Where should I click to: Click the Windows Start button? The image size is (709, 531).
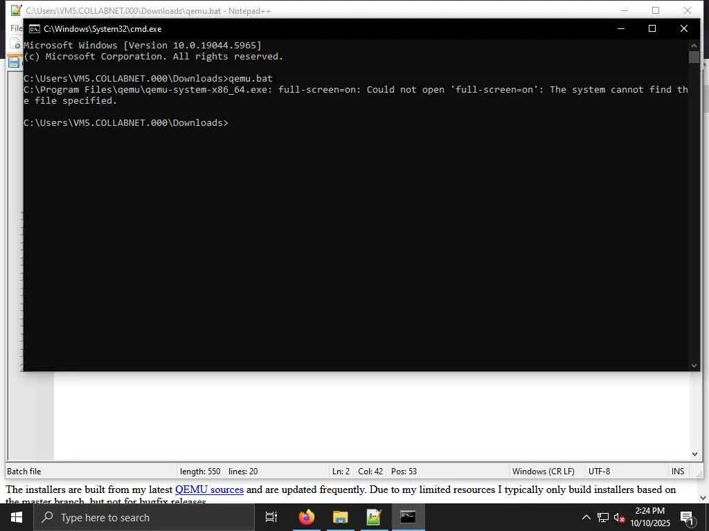(17, 517)
